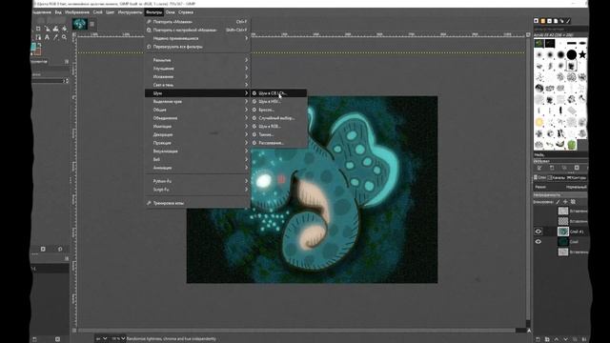Click the second icon below the brush grid
This screenshot has width=610, height=343.
[x=552, y=168]
